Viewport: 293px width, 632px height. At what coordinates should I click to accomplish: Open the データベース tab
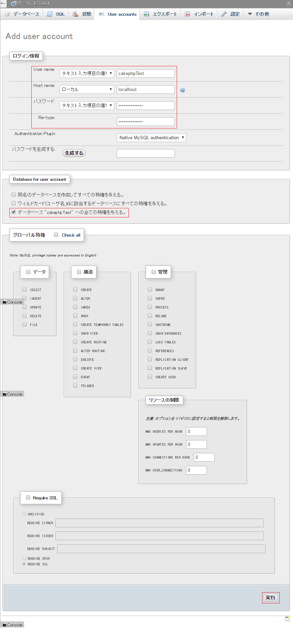22,14
